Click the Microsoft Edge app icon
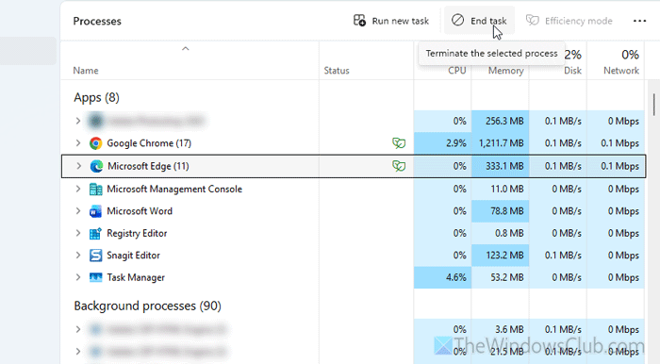The height and width of the screenshot is (364, 660). pyautogui.click(x=96, y=166)
